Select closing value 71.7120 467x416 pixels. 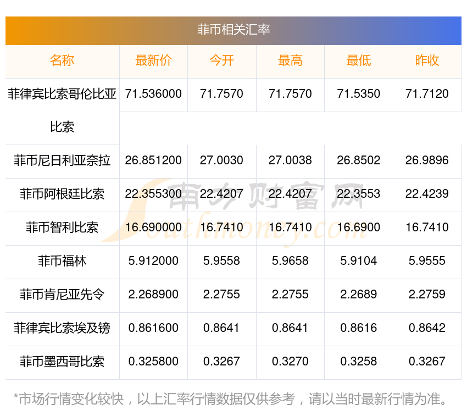[427, 94]
